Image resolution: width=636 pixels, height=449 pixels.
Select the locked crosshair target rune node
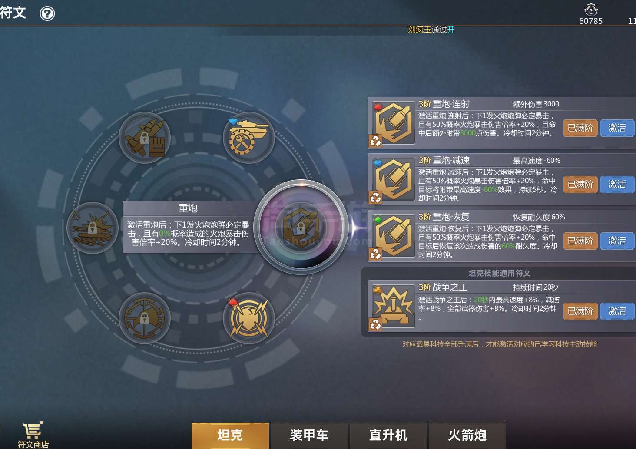pos(145,318)
